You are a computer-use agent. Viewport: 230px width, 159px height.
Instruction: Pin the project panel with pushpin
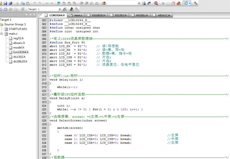(x=30, y=15)
